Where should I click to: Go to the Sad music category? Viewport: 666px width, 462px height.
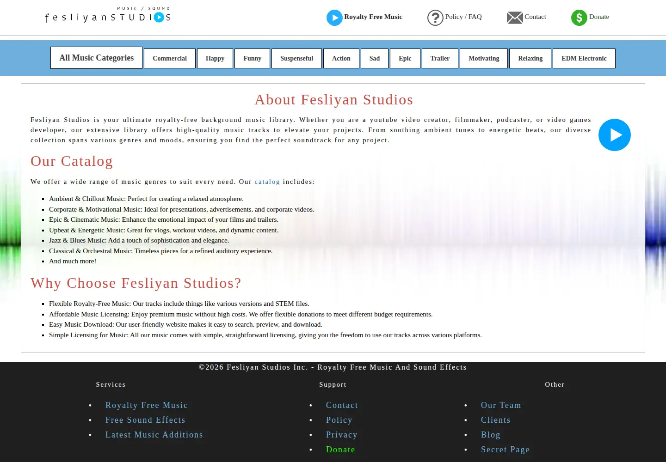coord(375,58)
